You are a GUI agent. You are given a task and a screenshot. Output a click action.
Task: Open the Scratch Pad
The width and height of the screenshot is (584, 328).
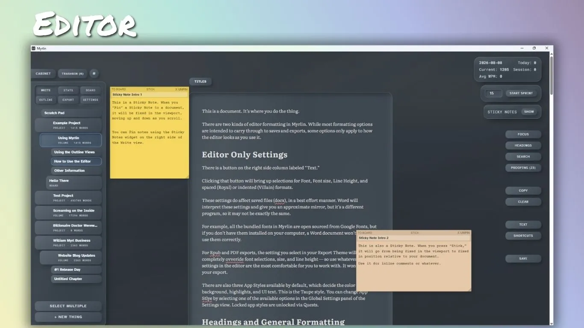point(71,113)
